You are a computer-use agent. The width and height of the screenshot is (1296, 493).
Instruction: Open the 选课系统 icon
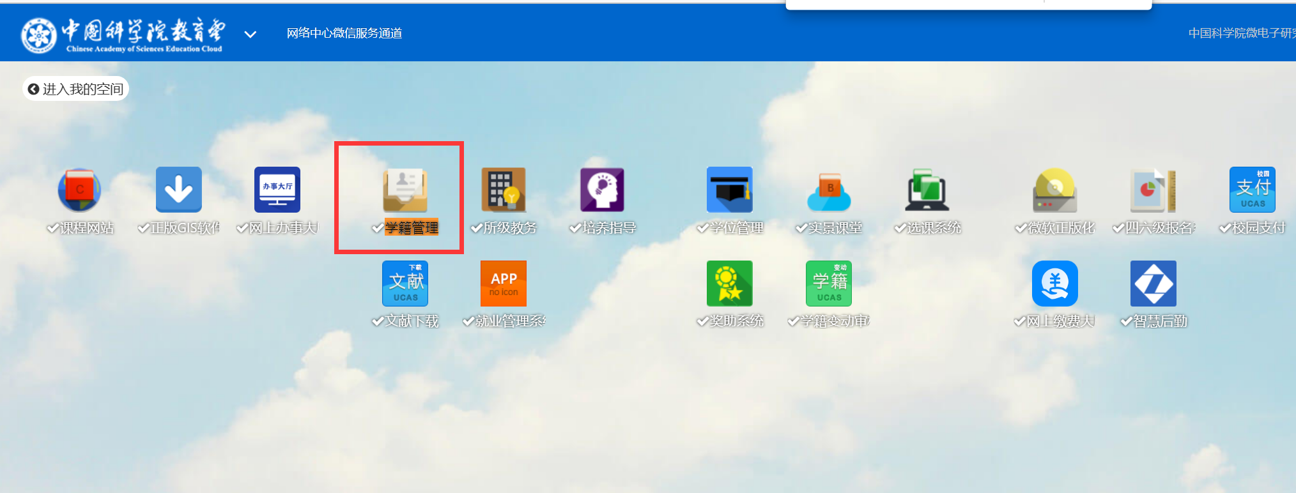click(x=927, y=190)
